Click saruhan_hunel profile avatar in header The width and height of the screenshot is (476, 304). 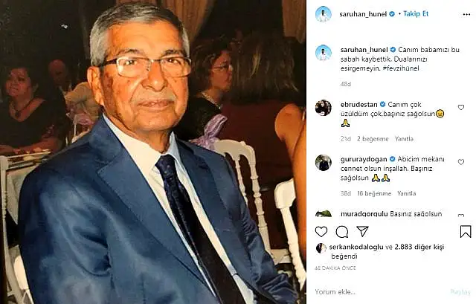(x=324, y=14)
